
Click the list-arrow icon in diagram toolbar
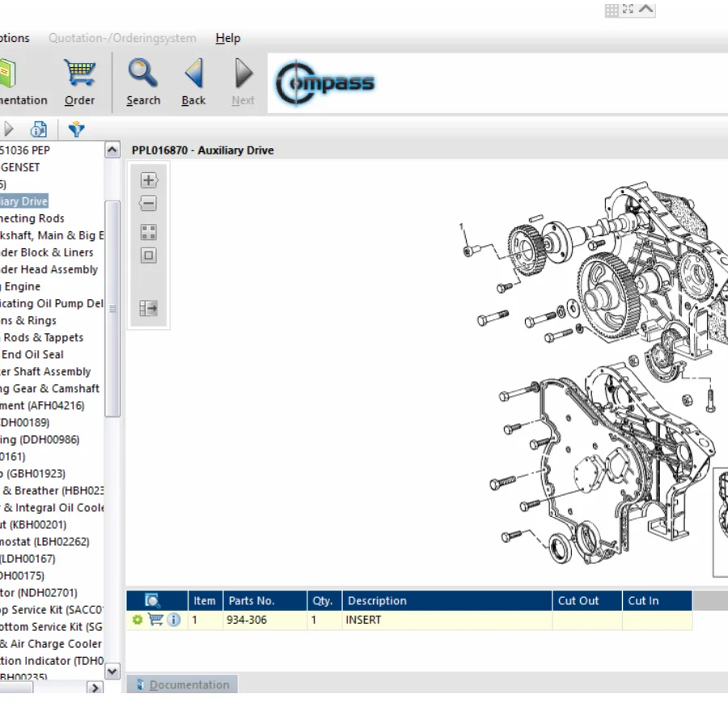click(148, 308)
